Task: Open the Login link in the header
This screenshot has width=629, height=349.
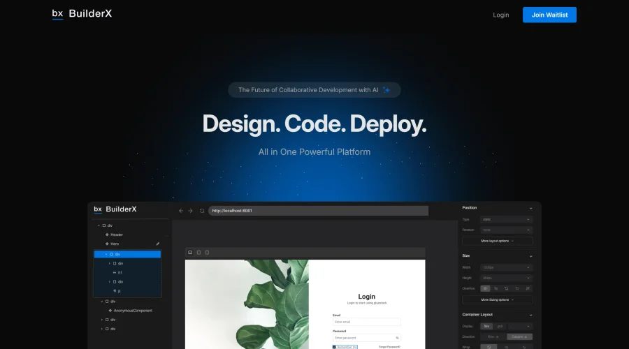Action: (500, 15)
